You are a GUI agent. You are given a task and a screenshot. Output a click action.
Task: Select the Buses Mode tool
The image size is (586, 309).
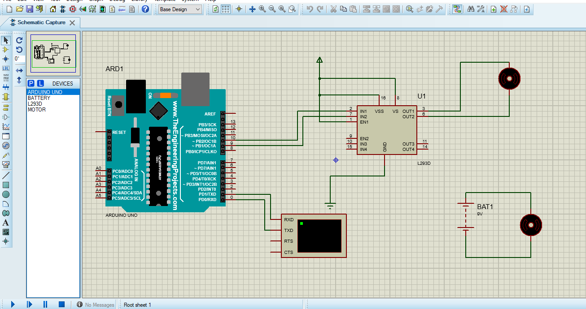(6, 87)
